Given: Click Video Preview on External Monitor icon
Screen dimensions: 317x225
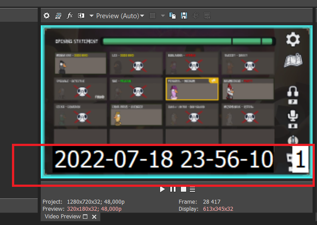Looking at the screenshot, I should (58, 16).
